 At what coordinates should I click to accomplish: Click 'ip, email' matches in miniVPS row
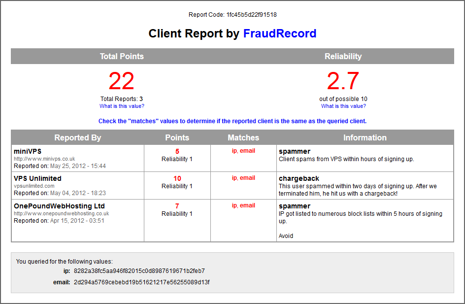point(243,151)
